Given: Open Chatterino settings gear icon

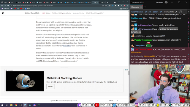Looking at the screenshot, I should 166,2.
